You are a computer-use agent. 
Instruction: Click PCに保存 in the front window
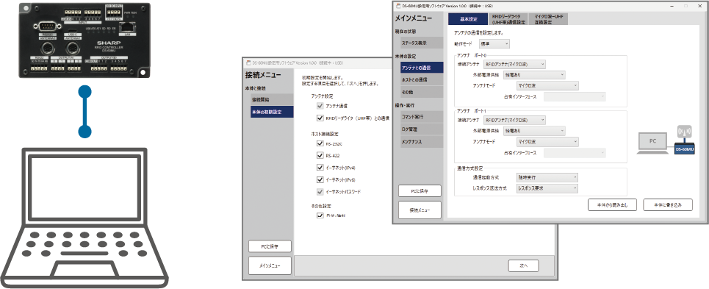(420, 191)
